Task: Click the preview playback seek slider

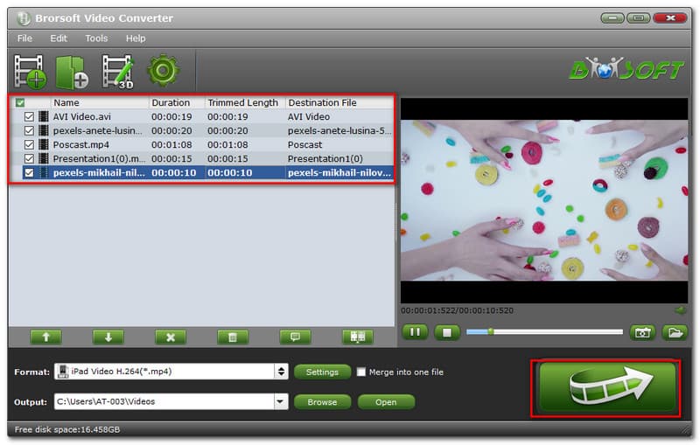Action: click(544, 332)
